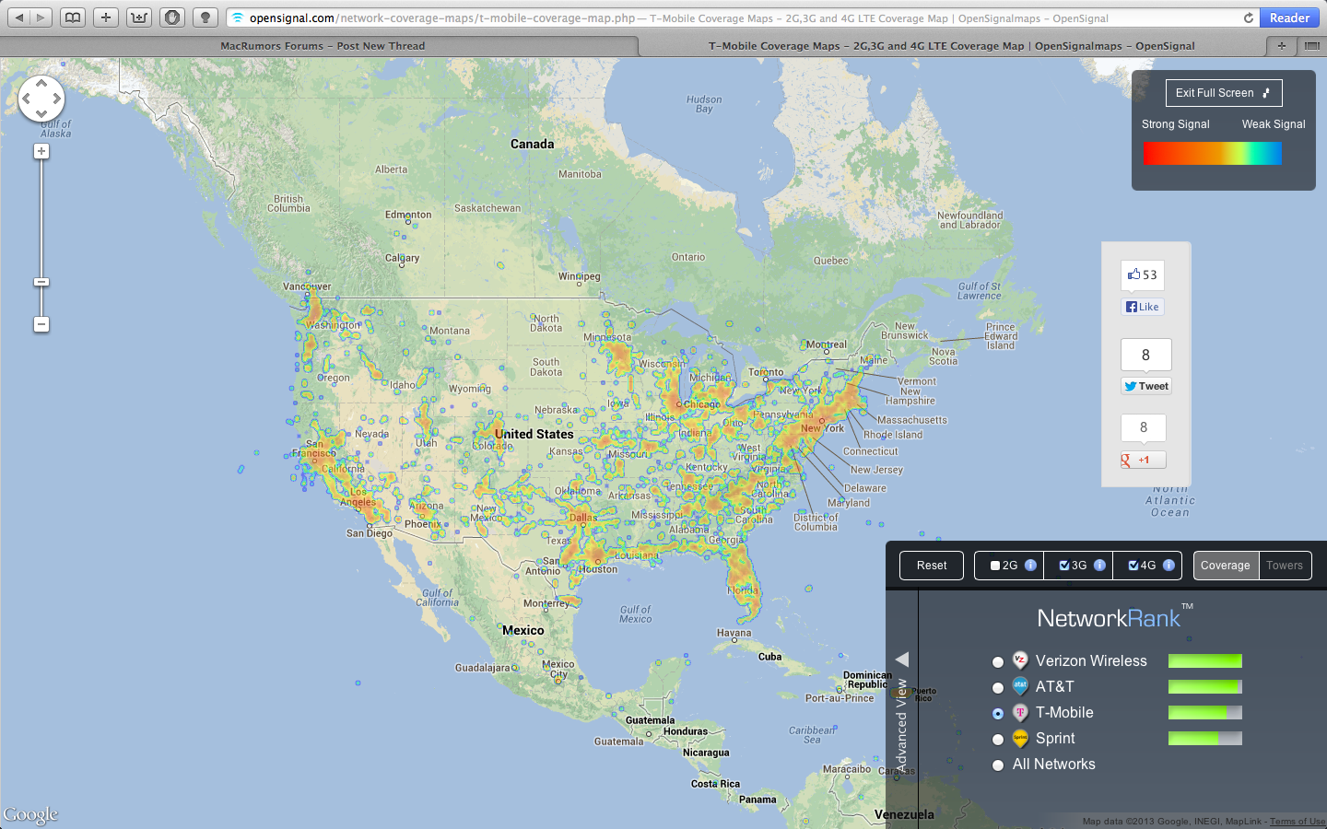Image resolution: width=1327 pixels, height=829 pixels.
Task: Open Reader view
Action: (1289, 18)
